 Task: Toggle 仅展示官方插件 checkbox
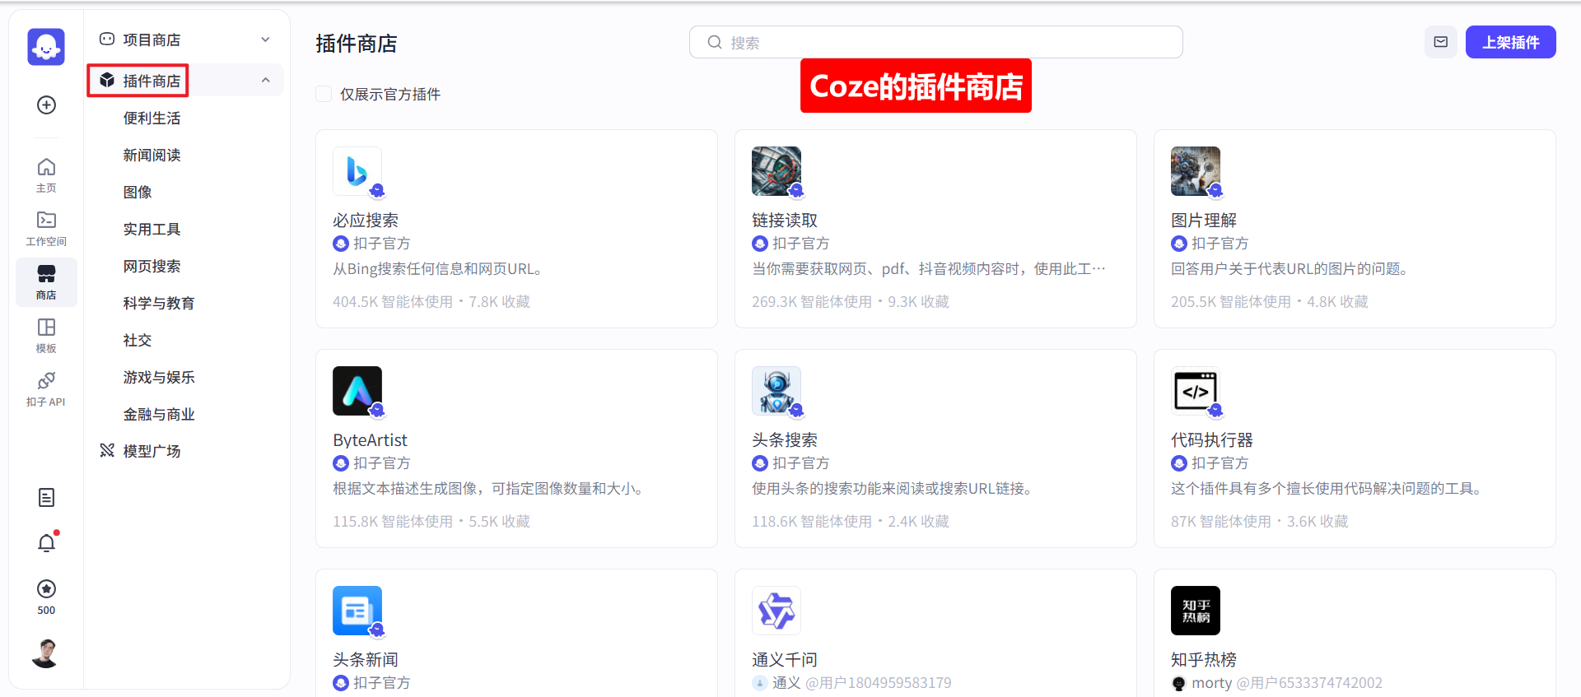pyautogui.click(x=324, y=94)
